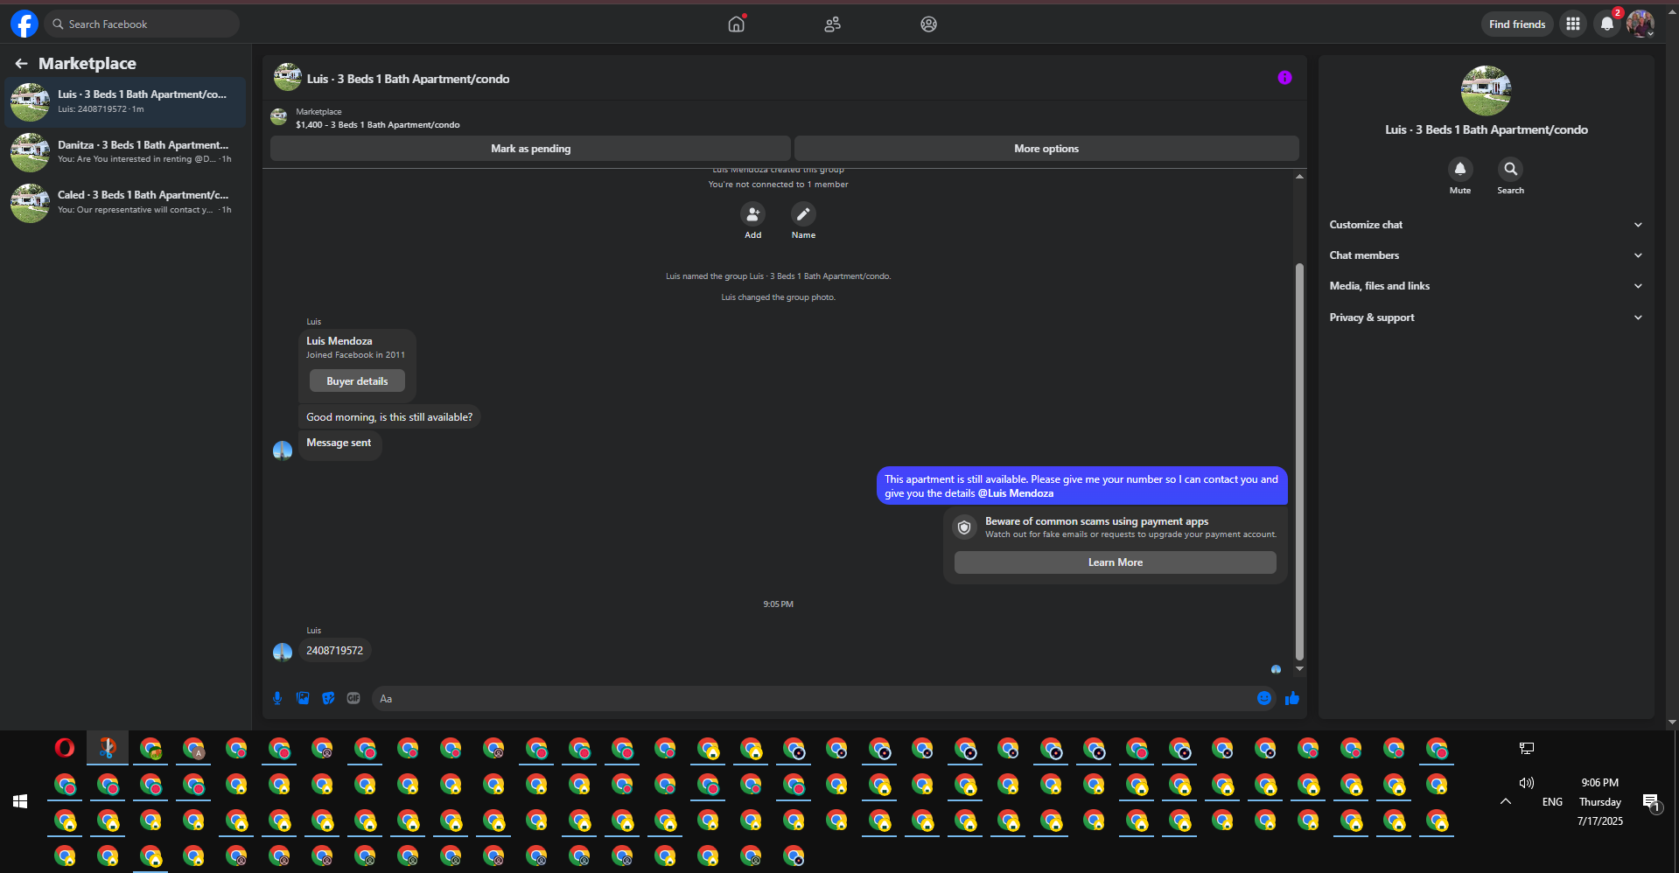Click the message 'Good morning, is this still available?'
Image resolution: width=1679 pixels, height=873 pixels.
pyautogui.click(x=389, y=417)
